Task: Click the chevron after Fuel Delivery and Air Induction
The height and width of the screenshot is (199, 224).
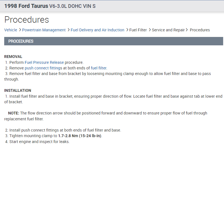Action: click(127, 30)
